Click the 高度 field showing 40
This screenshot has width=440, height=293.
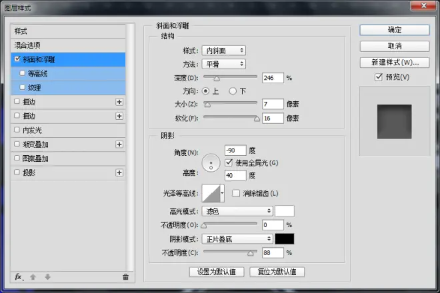(235, 175)
